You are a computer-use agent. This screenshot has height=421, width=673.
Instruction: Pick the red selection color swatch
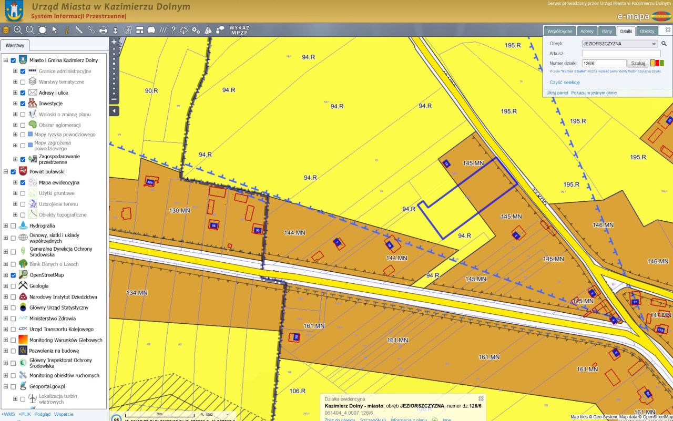point(656,63)
